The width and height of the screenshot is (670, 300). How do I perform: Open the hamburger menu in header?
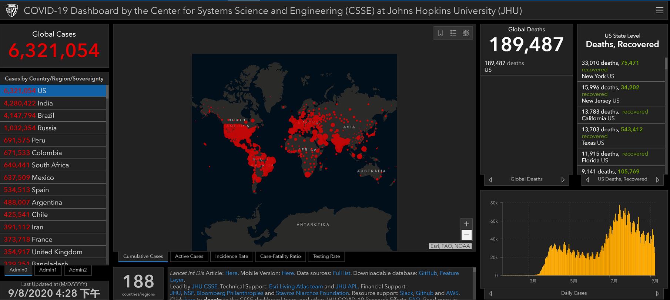659,10
